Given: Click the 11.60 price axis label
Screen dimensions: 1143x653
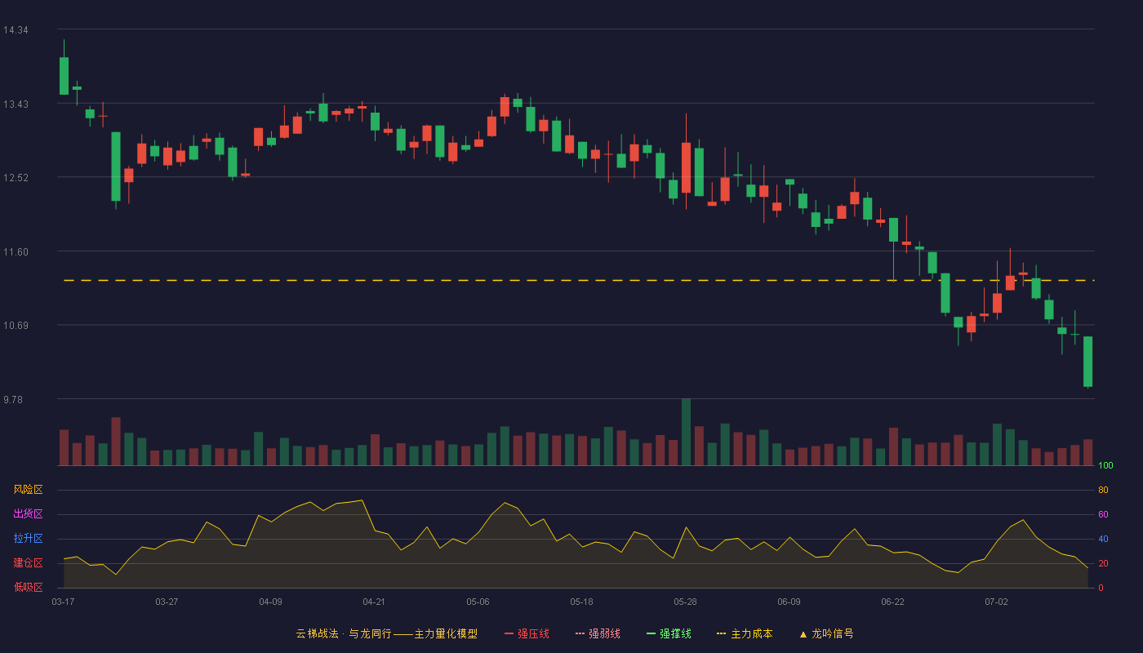Looking at the screenshot, I should [16, 252].
